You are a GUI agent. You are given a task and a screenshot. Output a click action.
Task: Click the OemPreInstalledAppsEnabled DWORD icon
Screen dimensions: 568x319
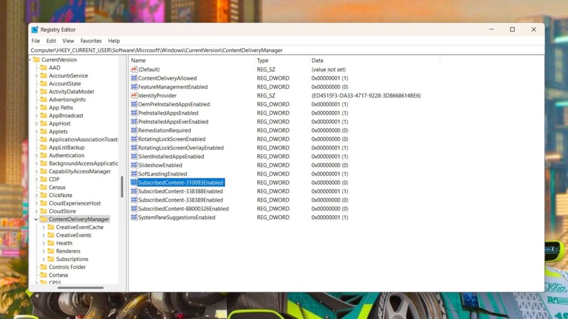coord(134,104)
